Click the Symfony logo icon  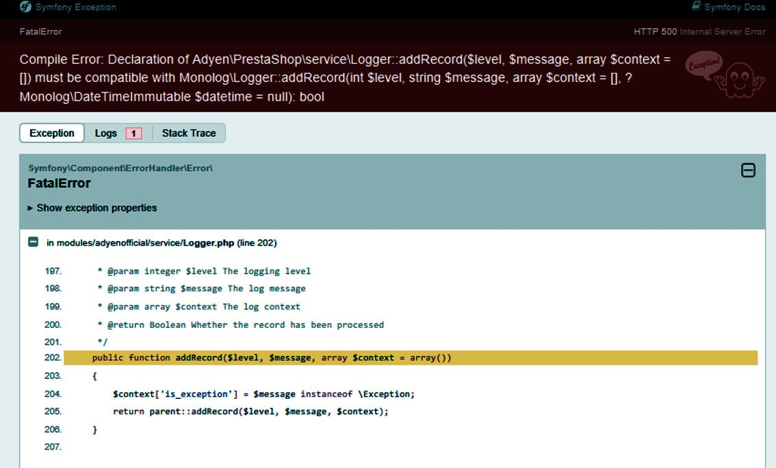pyautogui.click(x=25, y=7)
